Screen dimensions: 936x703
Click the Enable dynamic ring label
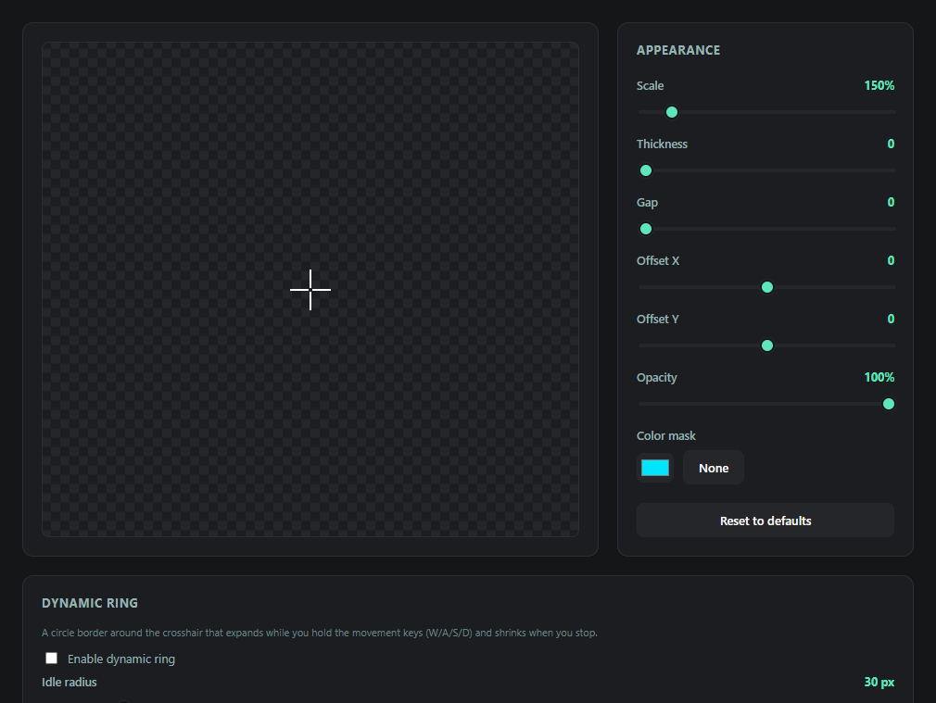tap(121, 659)
